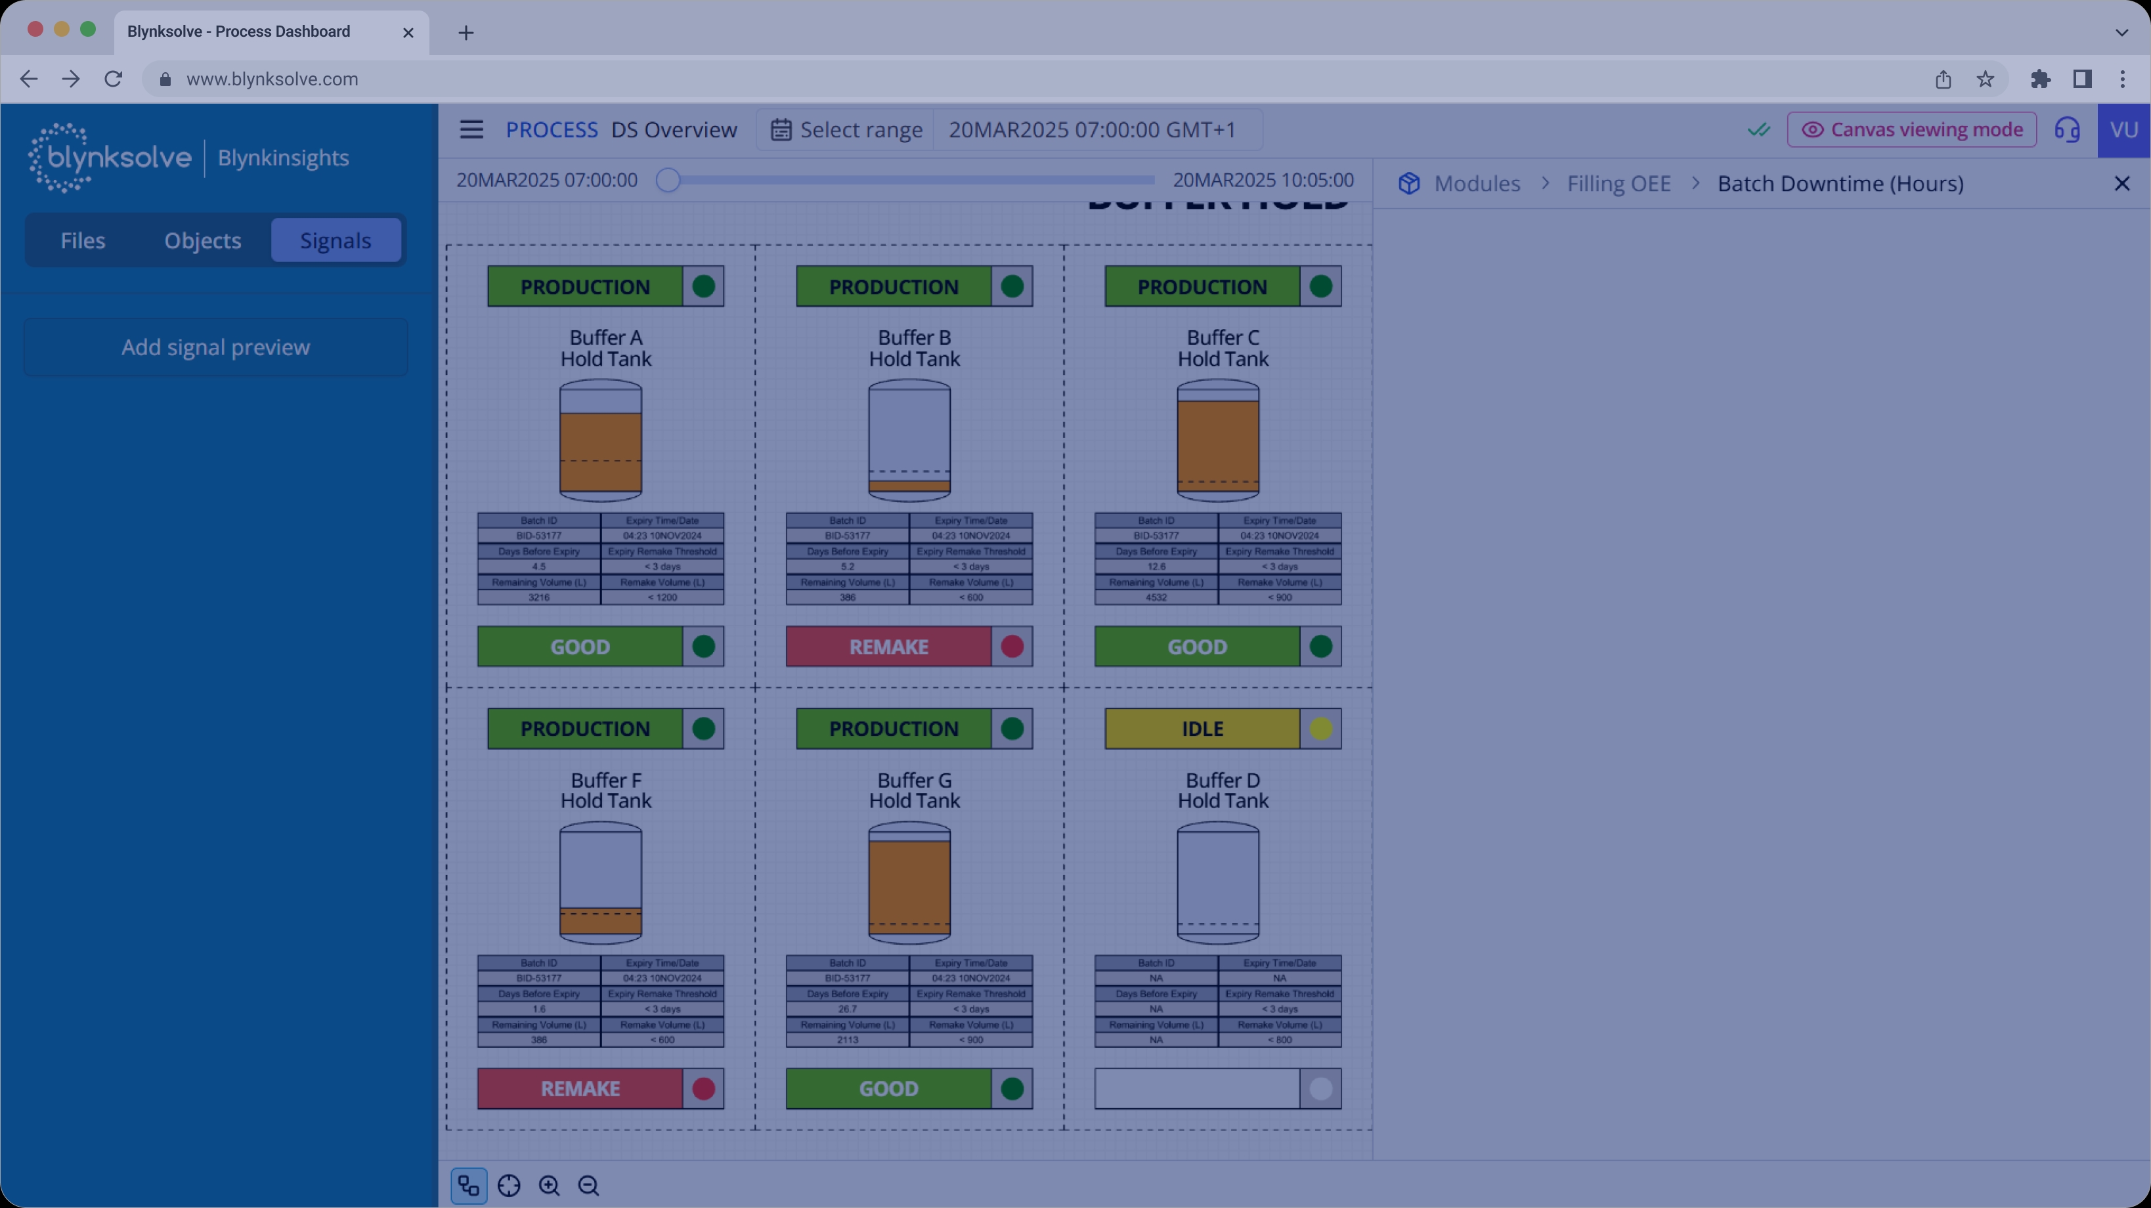Click the double-checkmark saved status icon

pos(1758,129)
